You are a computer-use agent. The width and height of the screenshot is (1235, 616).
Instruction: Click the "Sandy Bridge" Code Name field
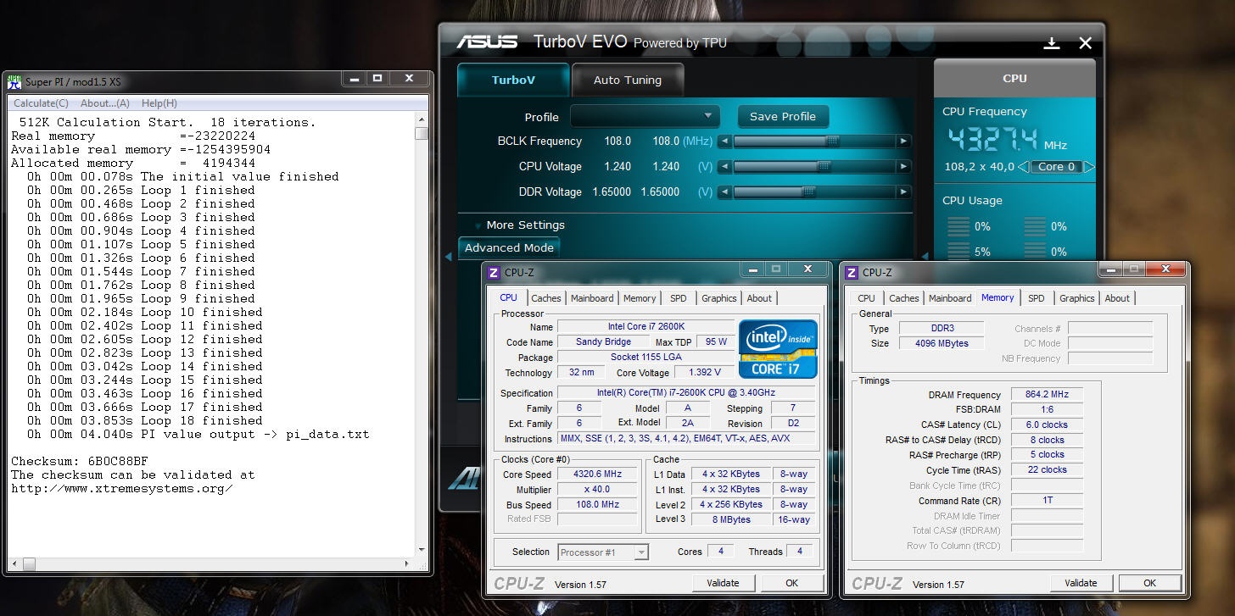603,342
